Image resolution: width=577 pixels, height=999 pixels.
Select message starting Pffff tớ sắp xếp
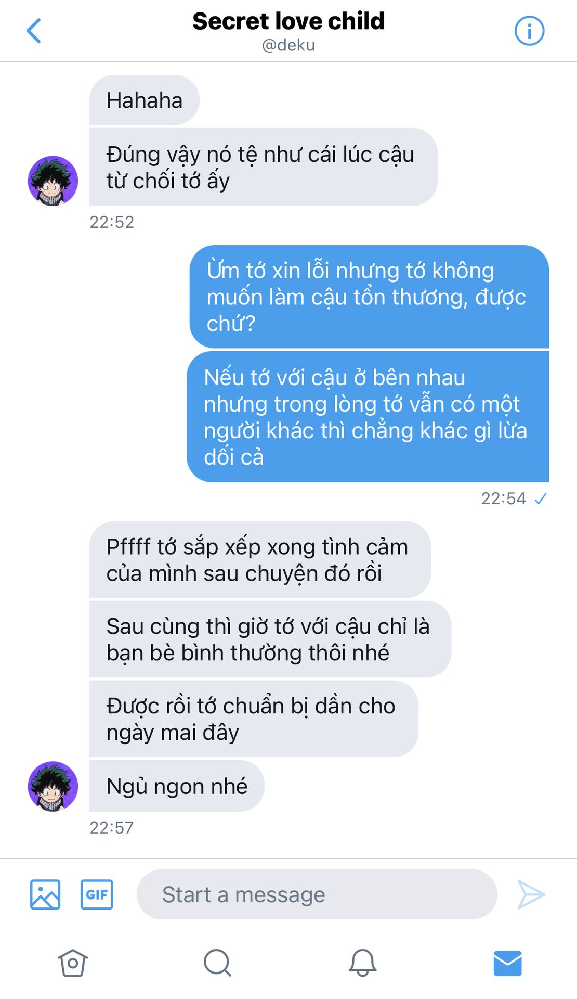tap(260, 560)
